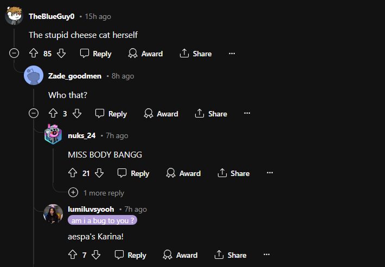Collapse TheBlueGuy0's comment thread

(14, 54)
